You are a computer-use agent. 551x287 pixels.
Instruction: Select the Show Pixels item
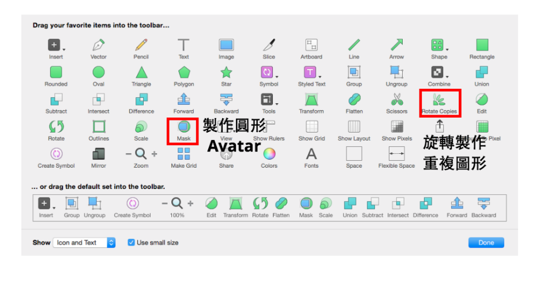coord(397,131)
